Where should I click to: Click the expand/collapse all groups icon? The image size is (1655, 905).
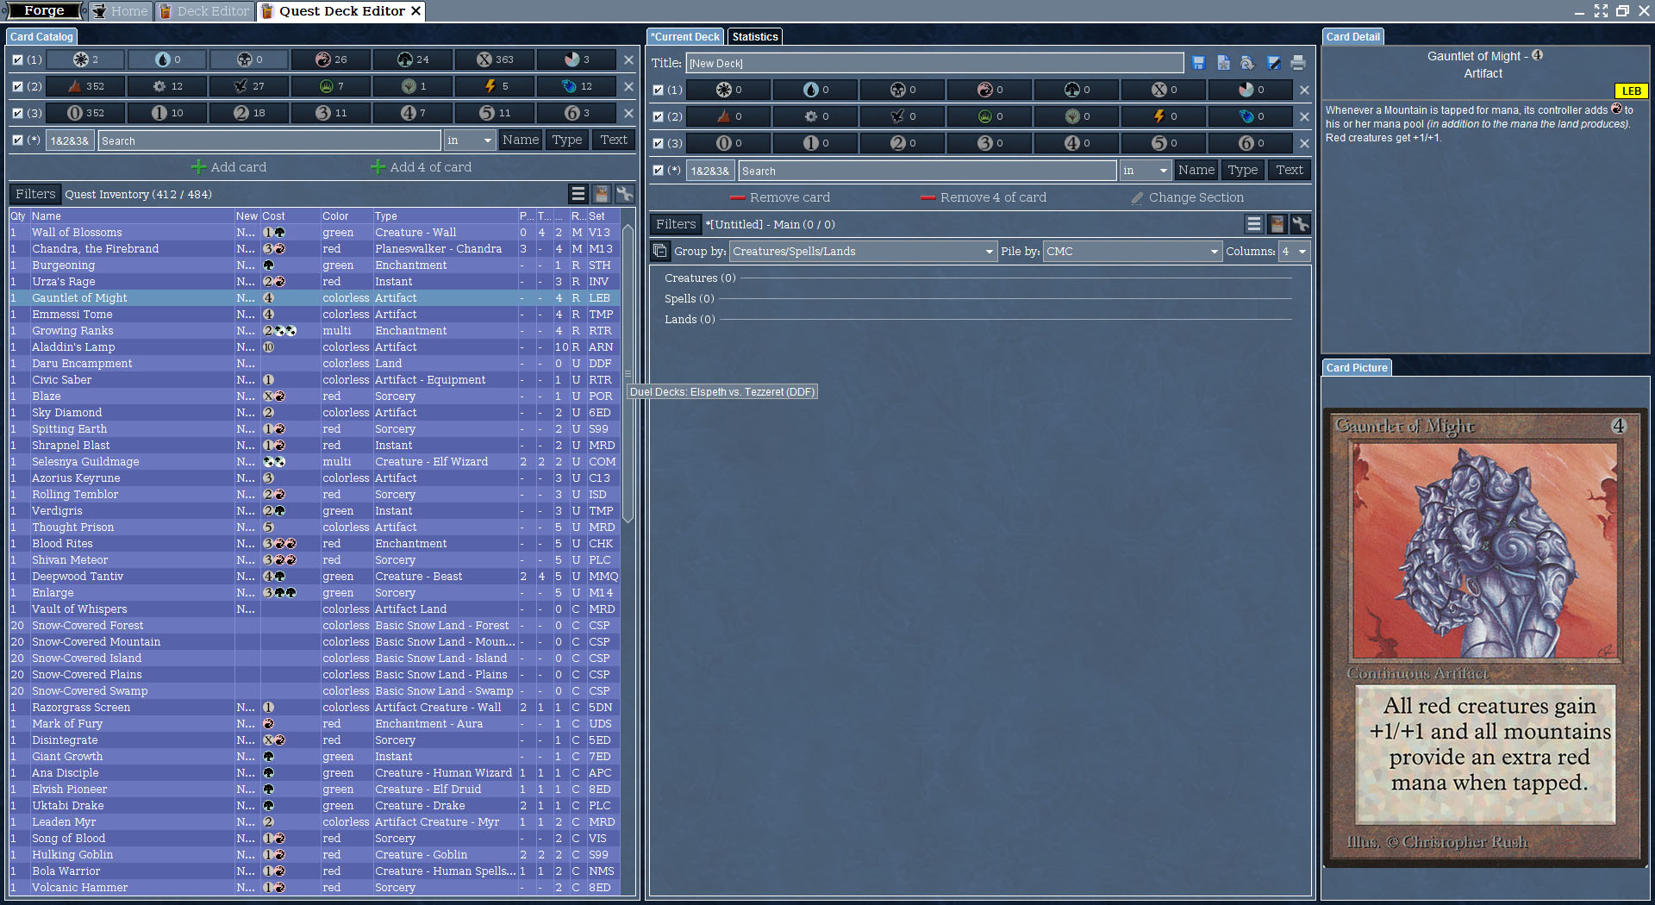coord(660,251)
